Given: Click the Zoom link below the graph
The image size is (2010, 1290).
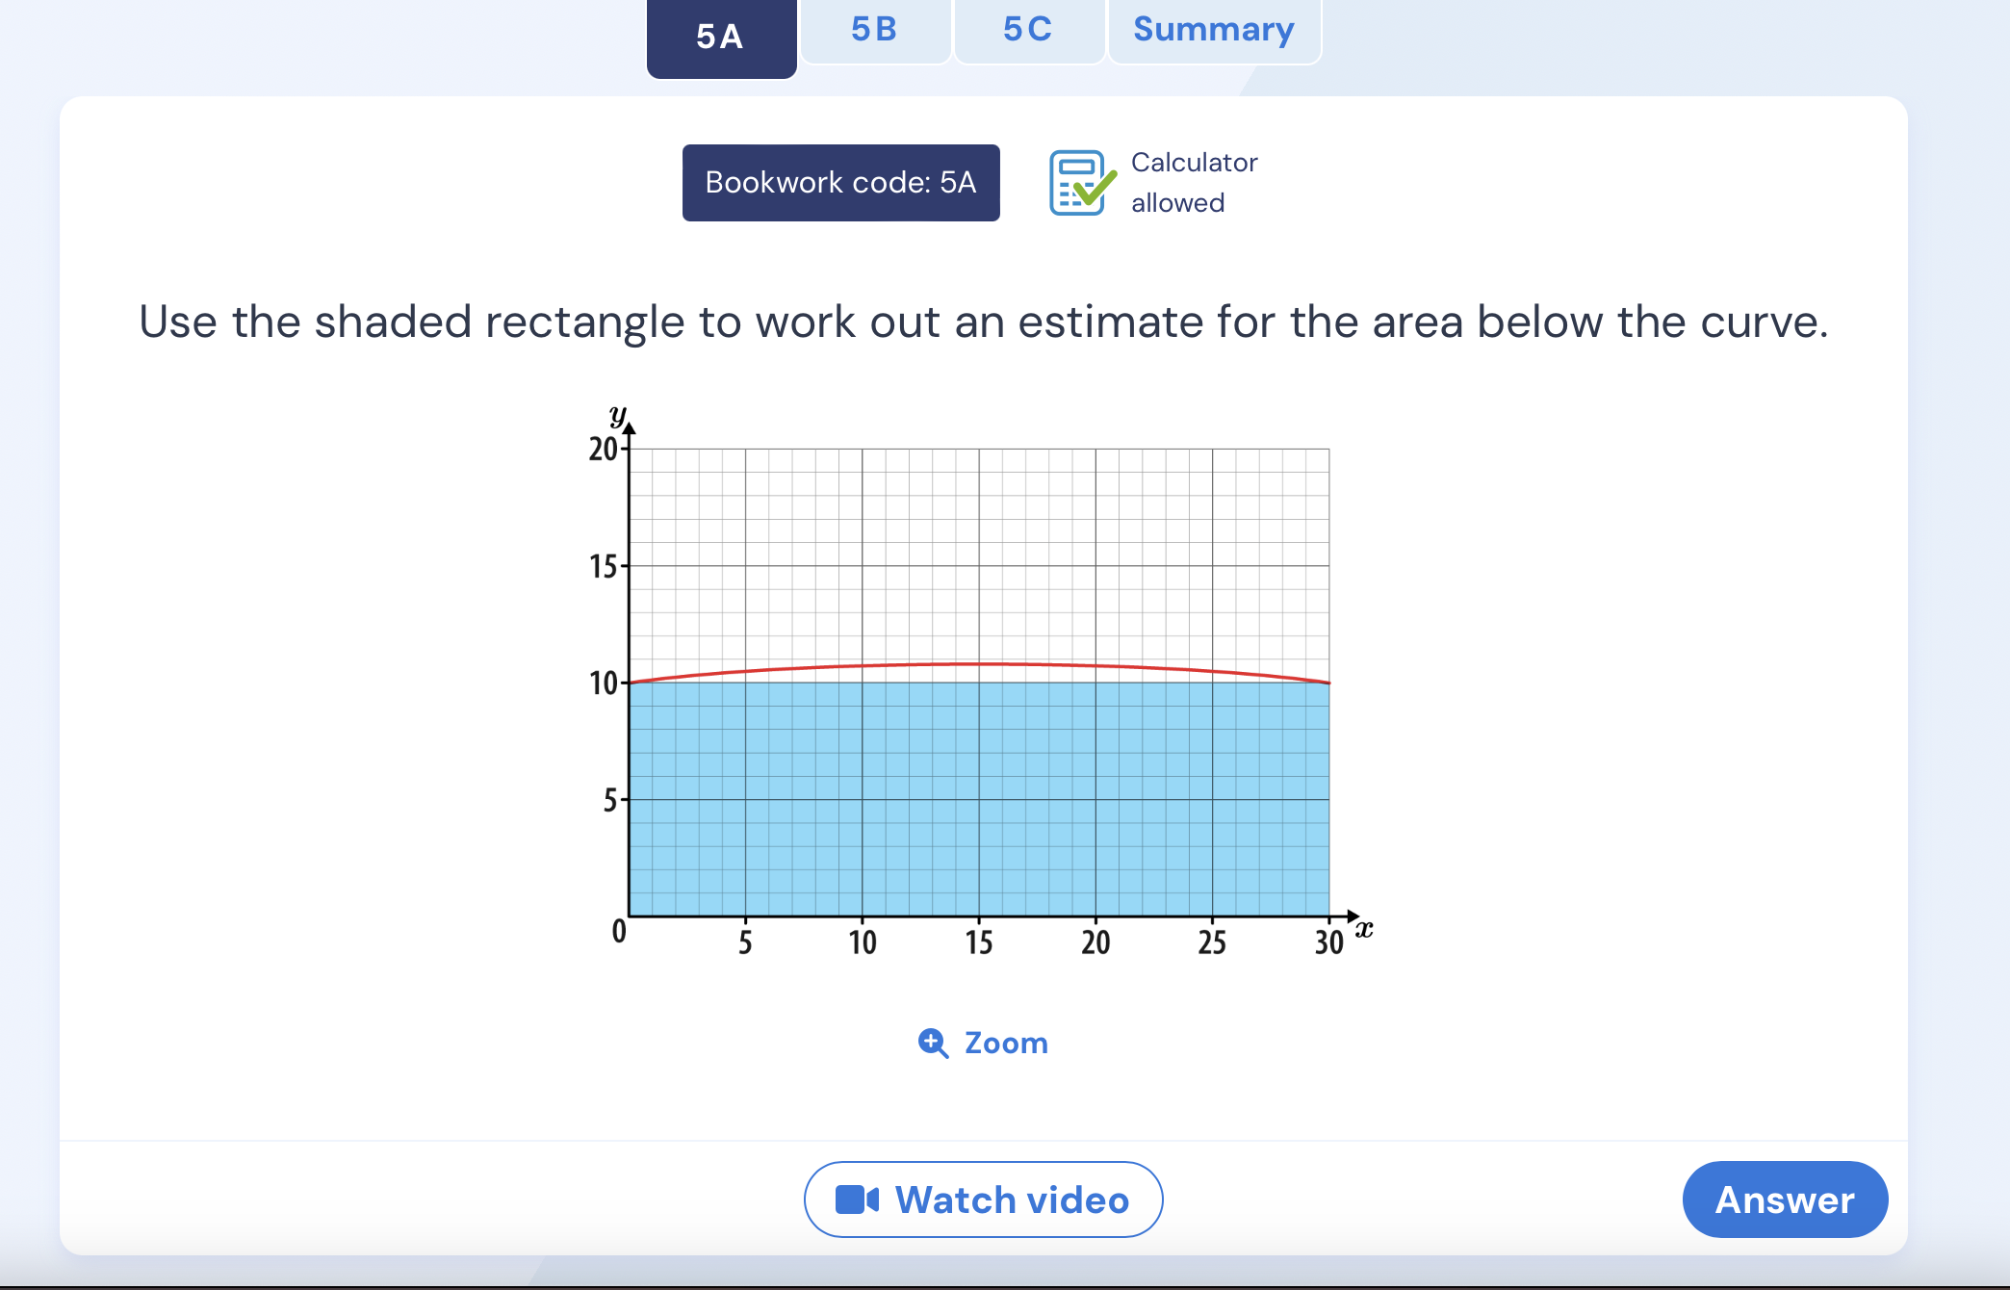Looking at the screenshot, I should [983, 1043].
